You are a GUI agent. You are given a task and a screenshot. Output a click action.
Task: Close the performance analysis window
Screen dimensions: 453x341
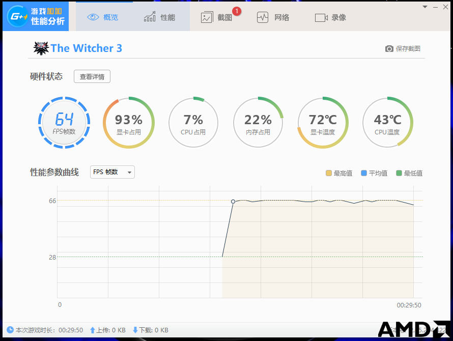click(x=445, y=7)
